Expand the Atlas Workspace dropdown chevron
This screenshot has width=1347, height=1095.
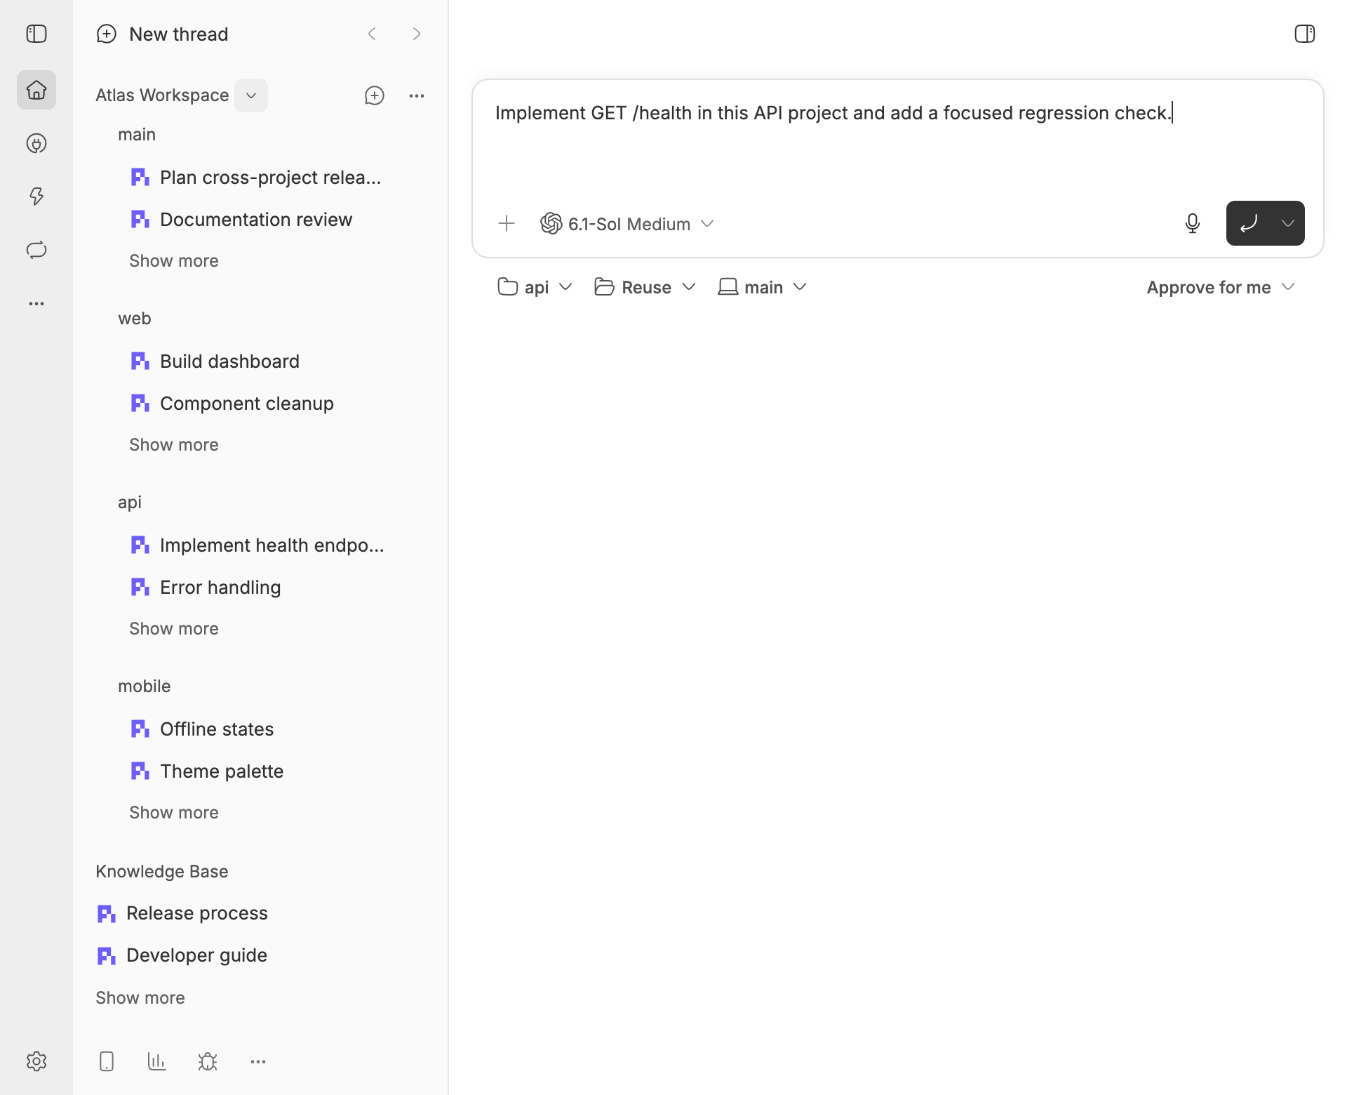[251, 95]
